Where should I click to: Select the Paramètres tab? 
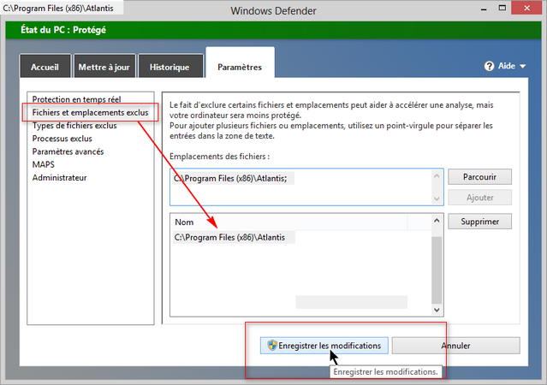240,67
